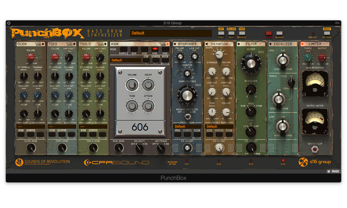
Task: Click the Filter Type LP/BP/HP knob
Action: pyautogui.click(x=251, y=132)
